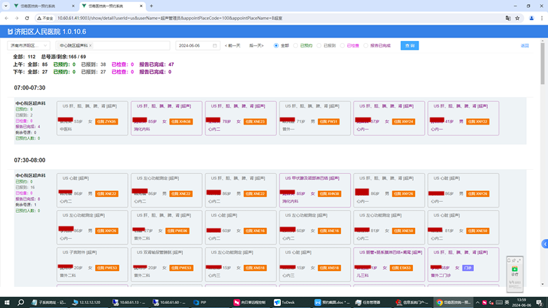Open the 2024-06-06 date picker
Screen dimensions: 548x308
pyautogui.click(x=197, y=46)
